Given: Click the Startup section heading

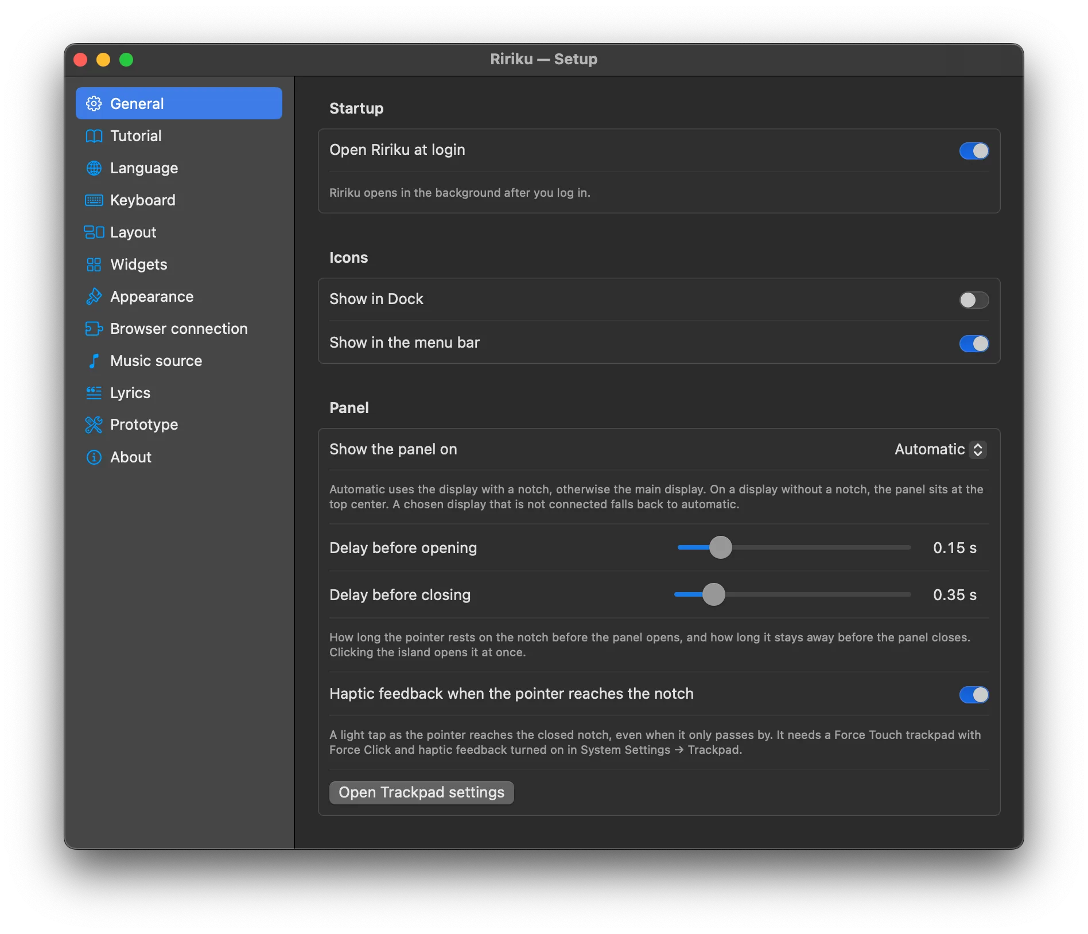Looking at the screenshot, I should coord(356,108).
